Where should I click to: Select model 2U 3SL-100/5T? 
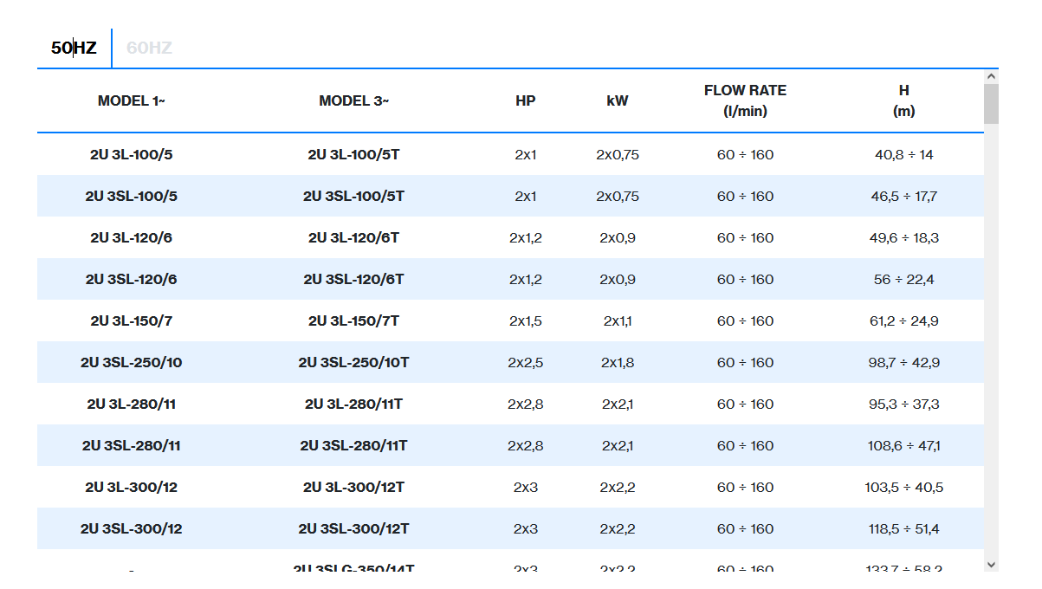pyautogui.click(x=353, y=197)
